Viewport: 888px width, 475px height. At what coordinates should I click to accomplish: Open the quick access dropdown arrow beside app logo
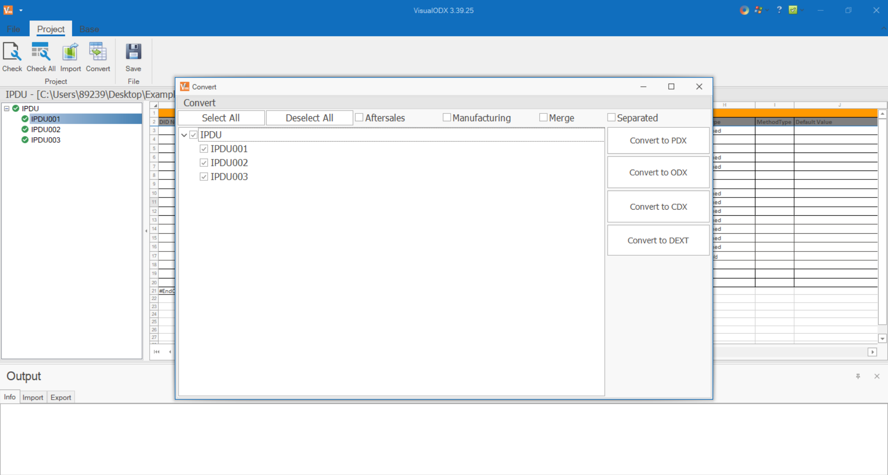pos(21,10)
